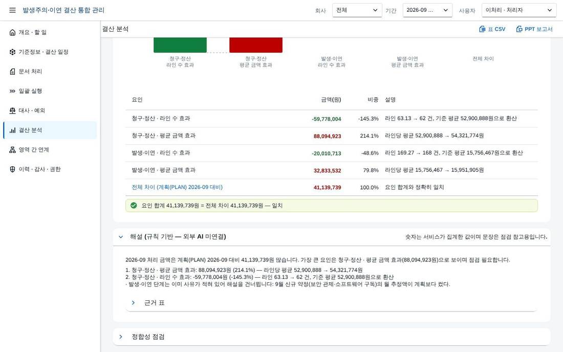The image size is (563, 352).
Task: Click the amount 88,094,923 in the table
Action: (328, 137)
